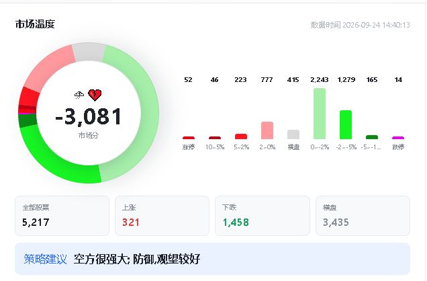Click the 涨停 axis label
This screenshot has width=427, height=281.
pyautogui.click(x=189, y=147)
